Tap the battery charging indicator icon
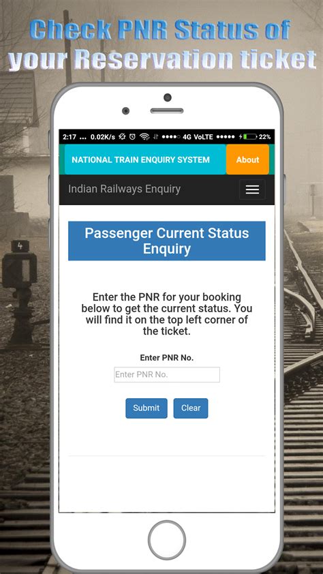Screen dimensions: 323x574 tap(248, 137)
